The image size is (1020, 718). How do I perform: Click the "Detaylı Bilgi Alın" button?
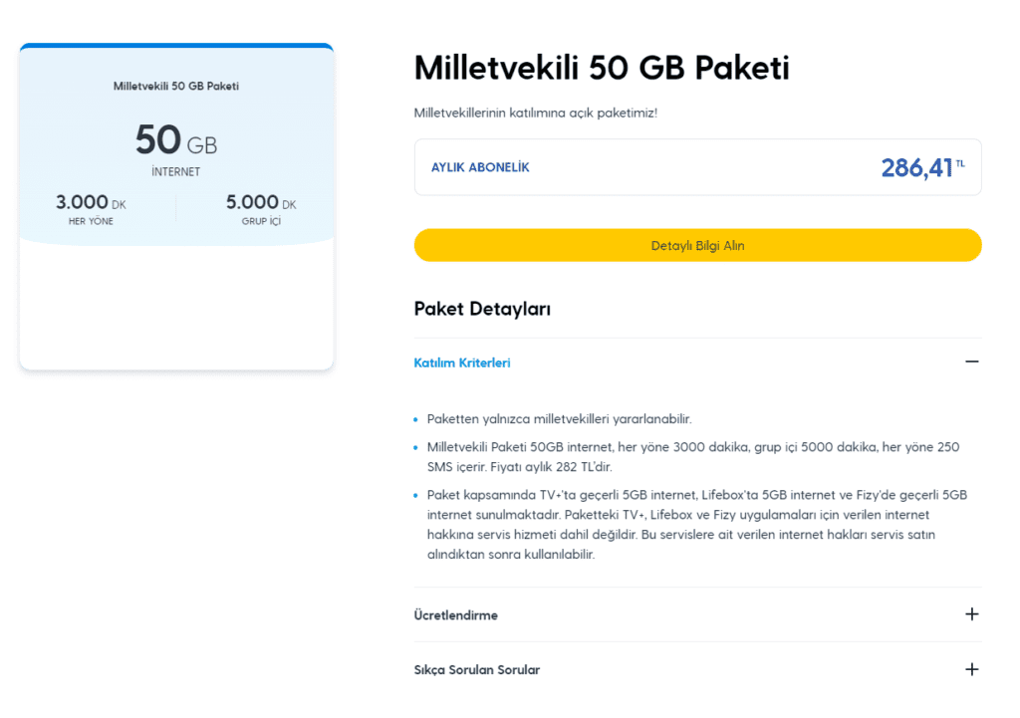(x=697, y=245)
